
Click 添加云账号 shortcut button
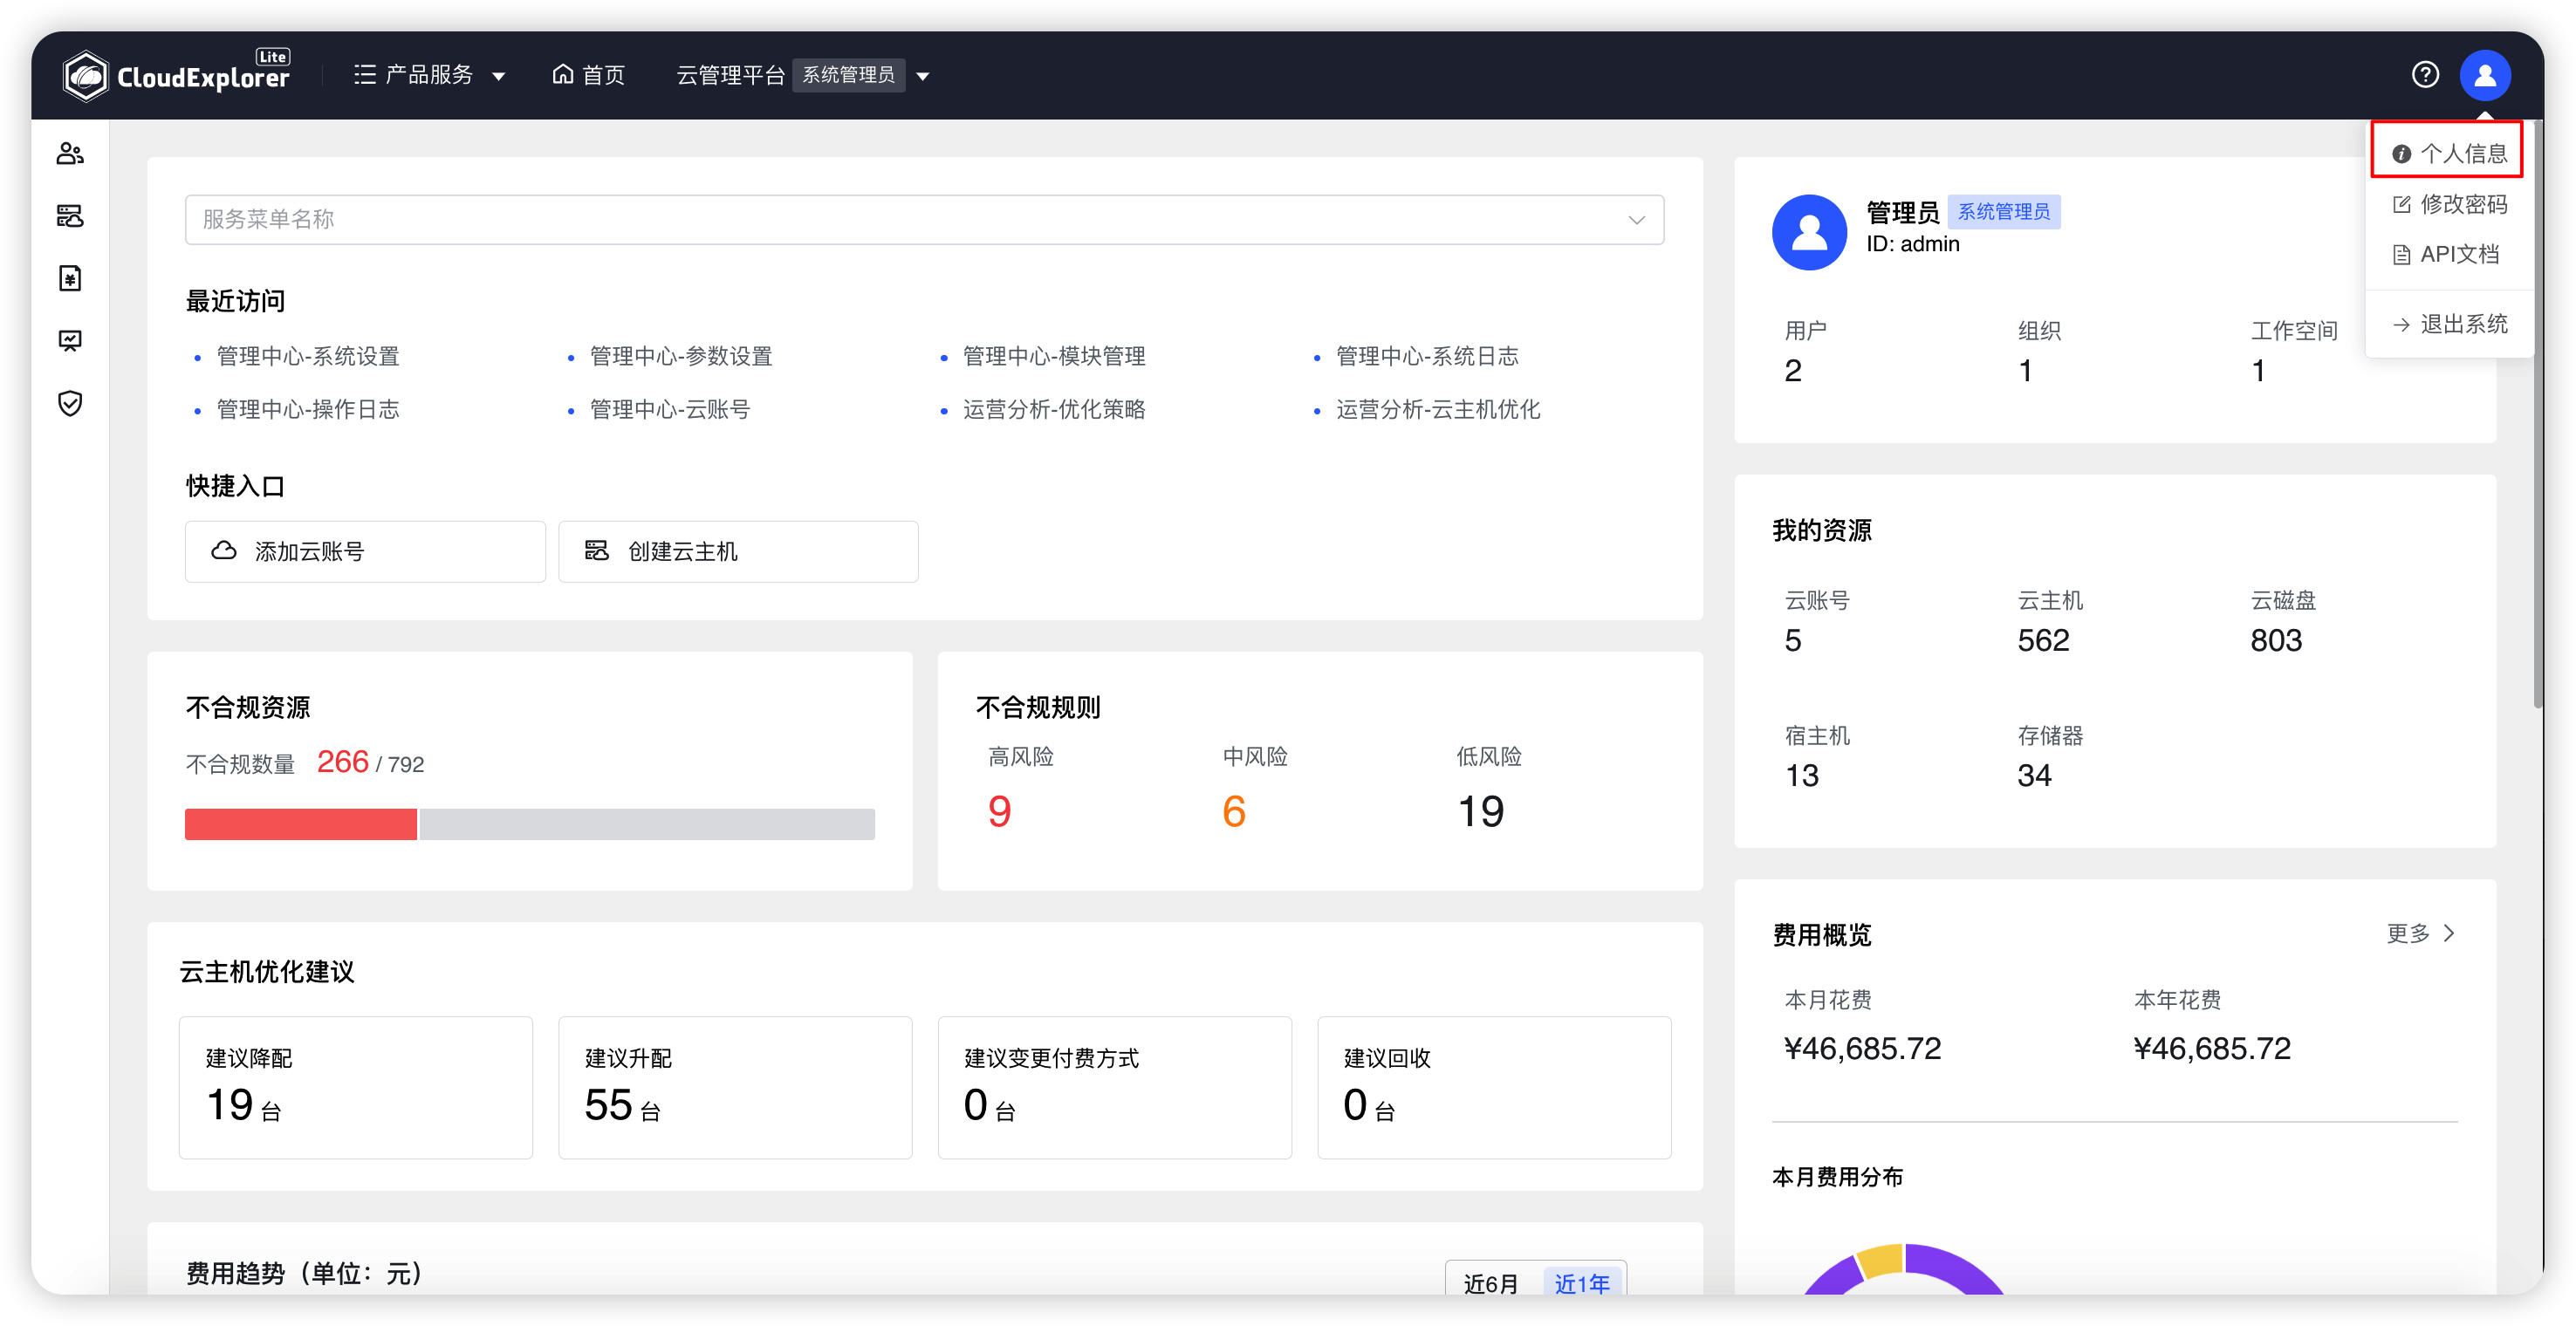point(365,551)
